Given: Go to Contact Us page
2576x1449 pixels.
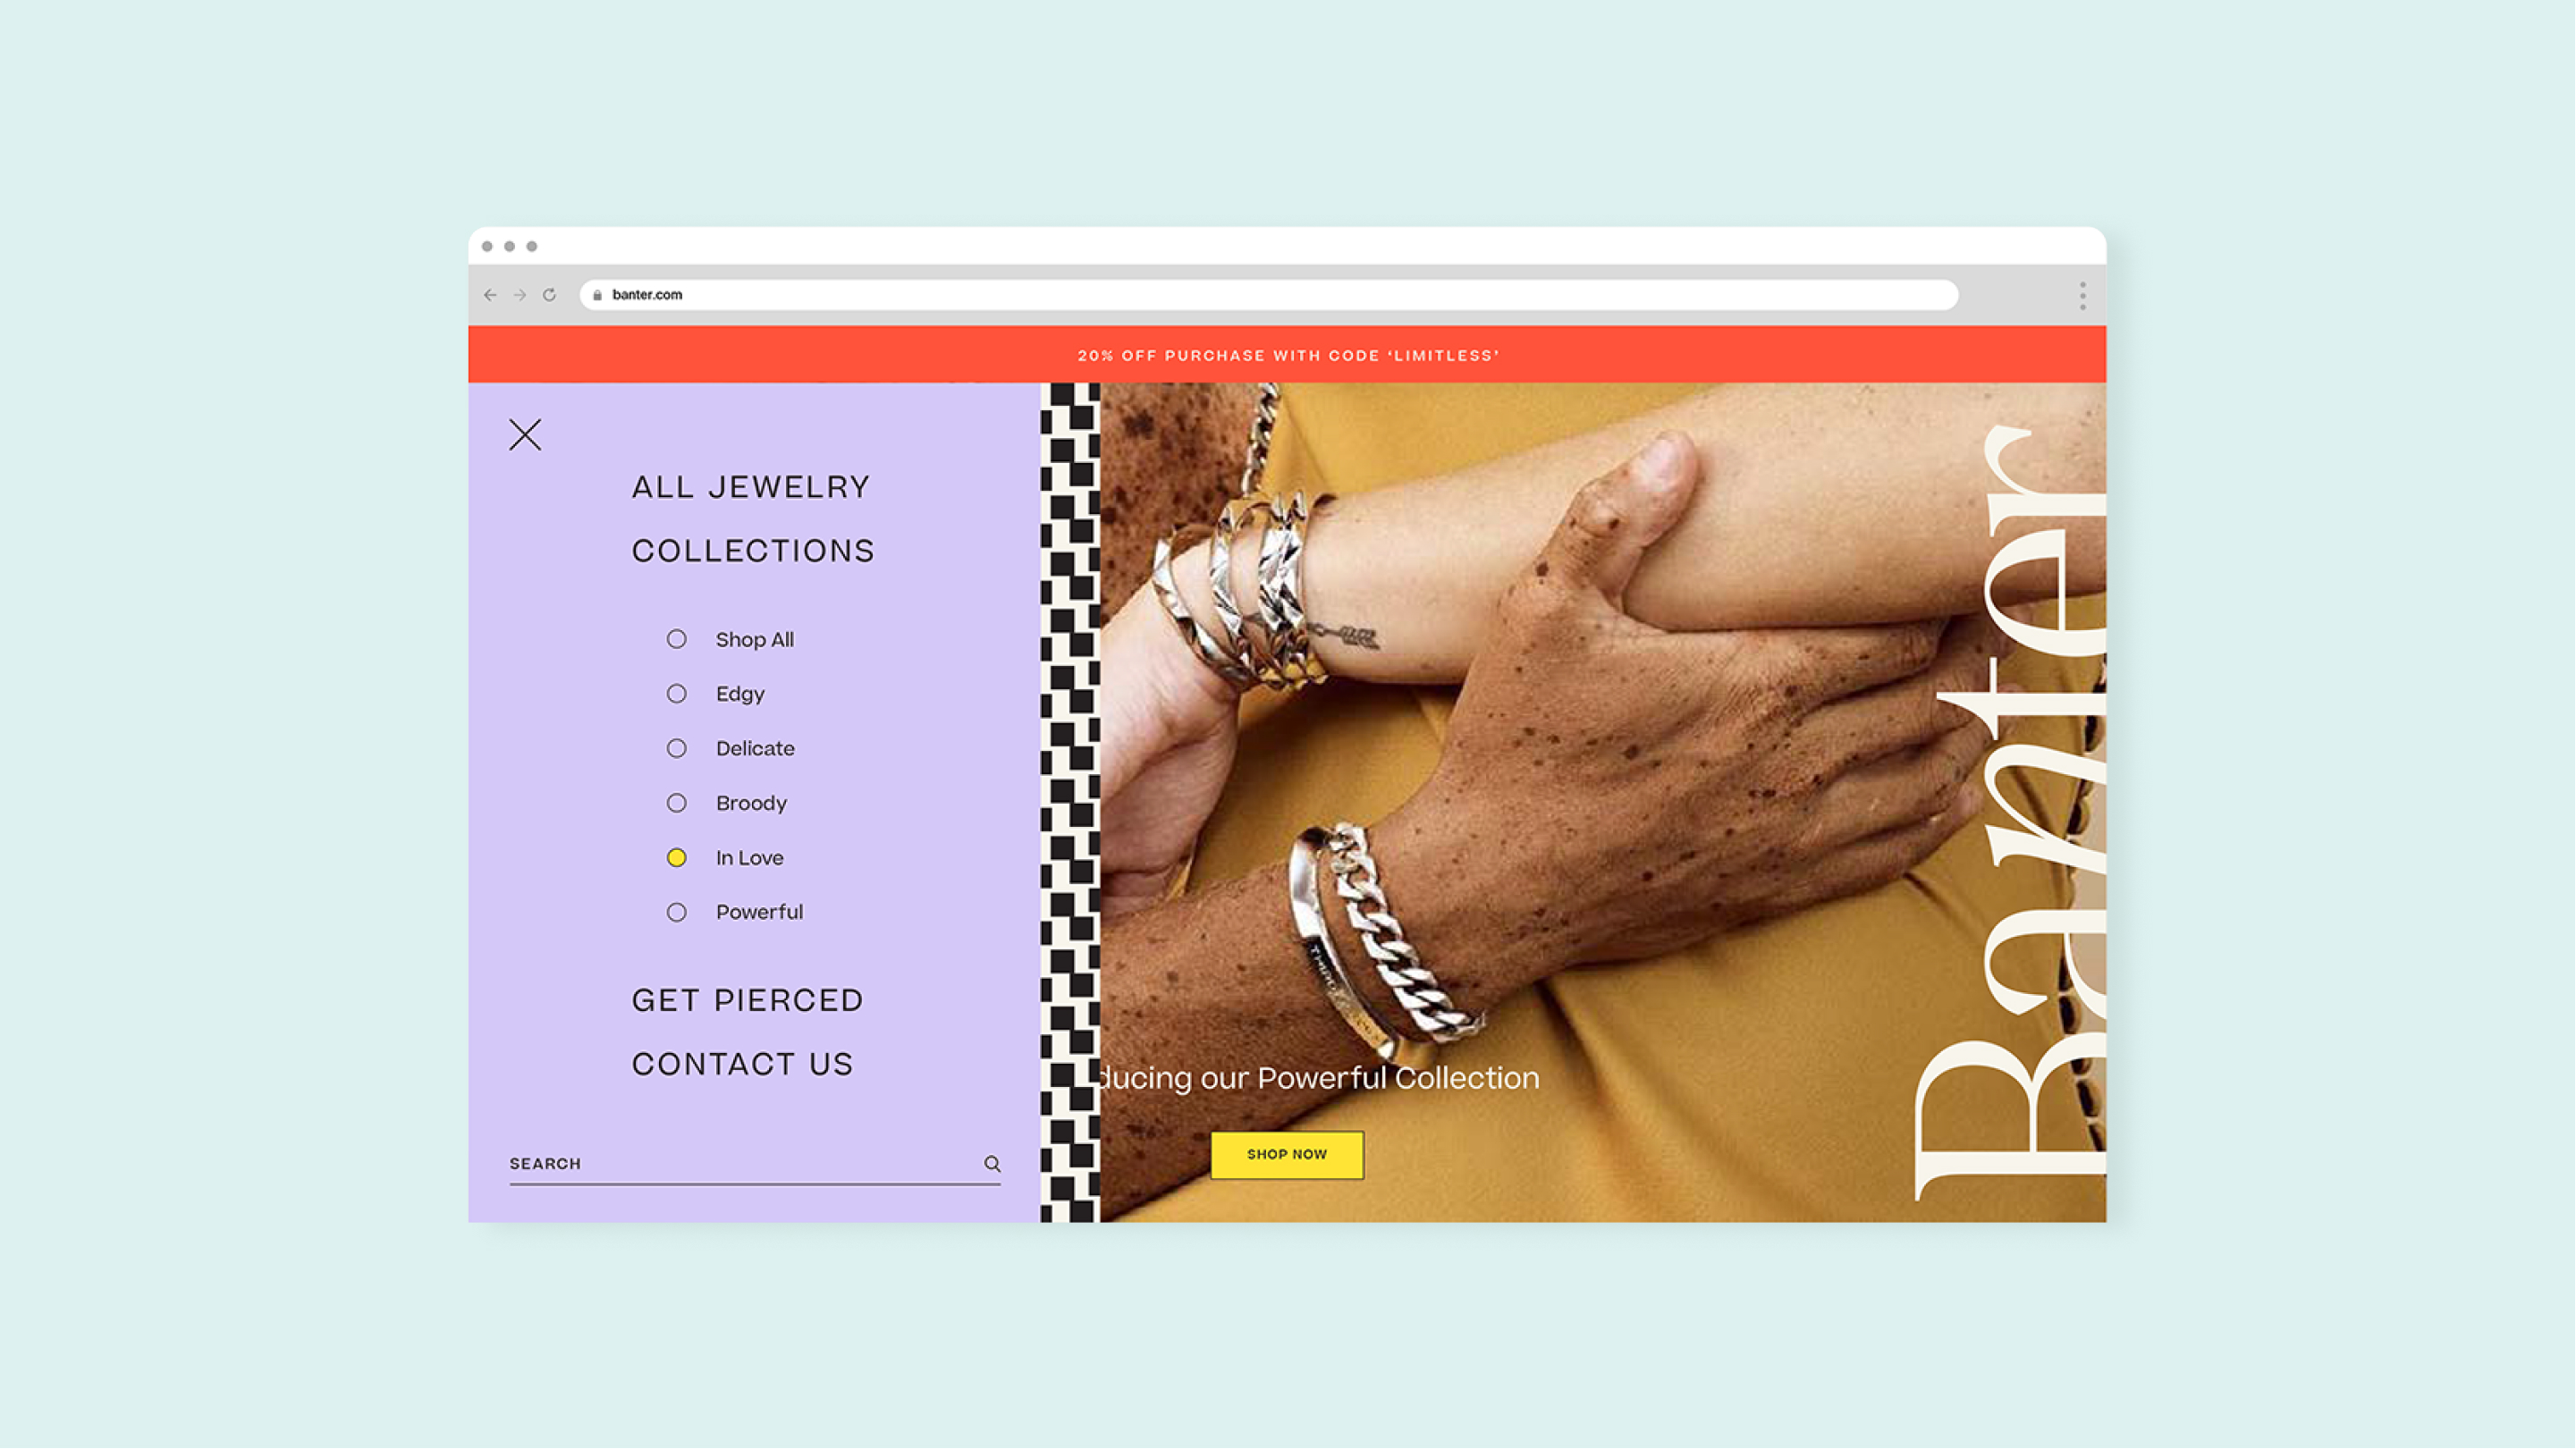Looking at the screenshot, I should [742, 1064].
